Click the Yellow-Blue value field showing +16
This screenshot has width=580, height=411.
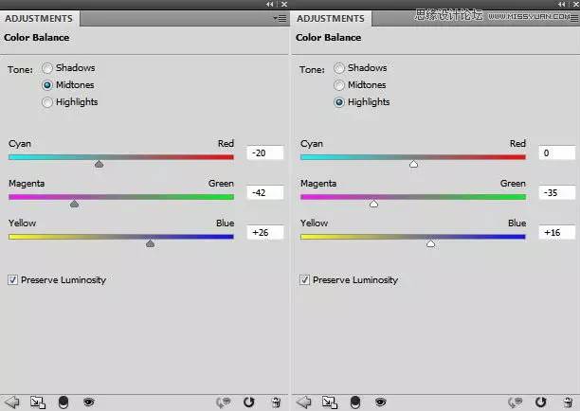(x=556, y=232)
